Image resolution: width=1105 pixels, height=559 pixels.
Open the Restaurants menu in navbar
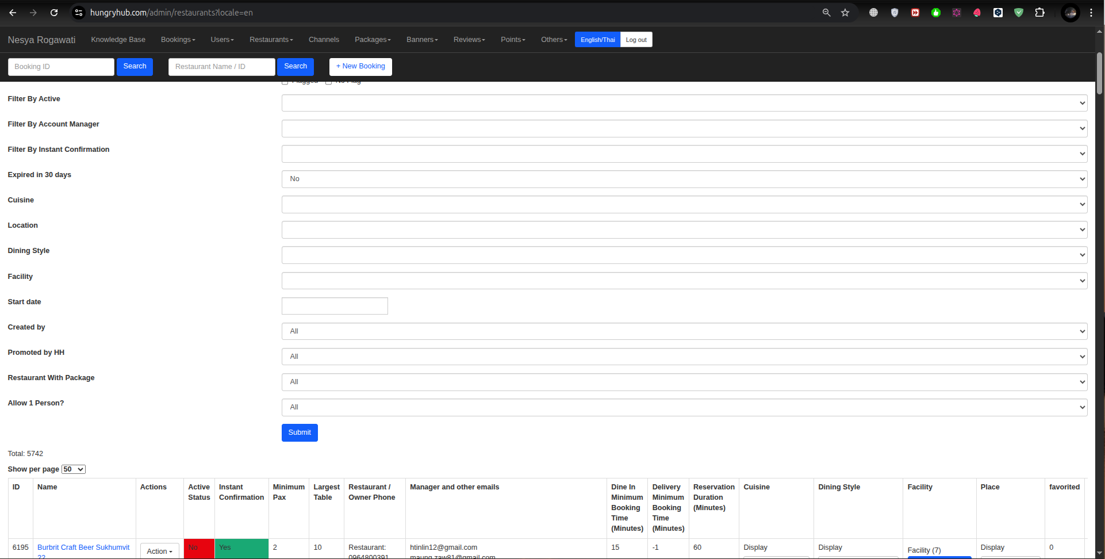click(x=271, y=40)
